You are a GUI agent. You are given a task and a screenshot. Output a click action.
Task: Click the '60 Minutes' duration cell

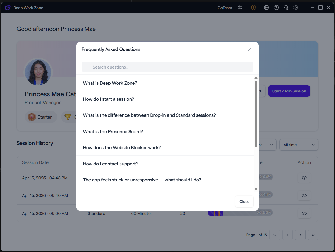pos(142,214)
